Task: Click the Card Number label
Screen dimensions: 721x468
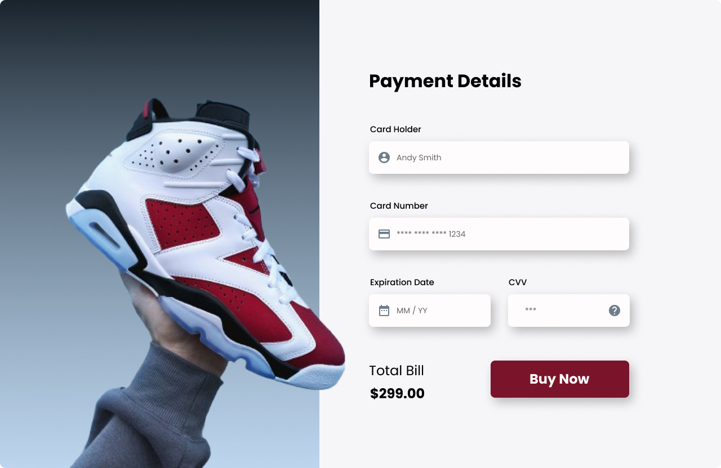Action: click(x=399, y=206)
